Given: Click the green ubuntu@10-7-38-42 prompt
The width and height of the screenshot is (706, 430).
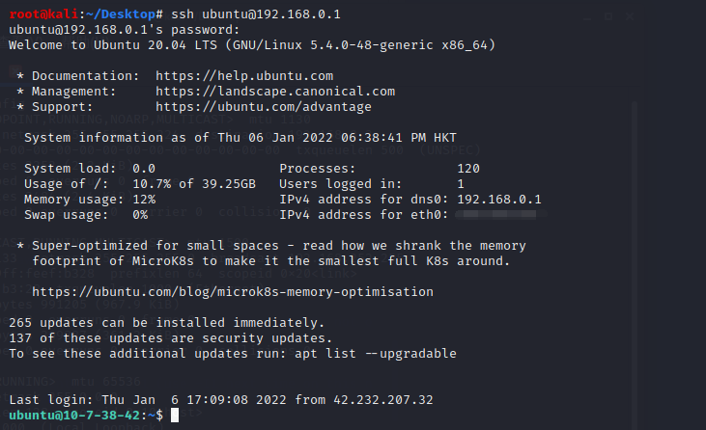Looking at the screenshot, I should [x=74, y=416].
